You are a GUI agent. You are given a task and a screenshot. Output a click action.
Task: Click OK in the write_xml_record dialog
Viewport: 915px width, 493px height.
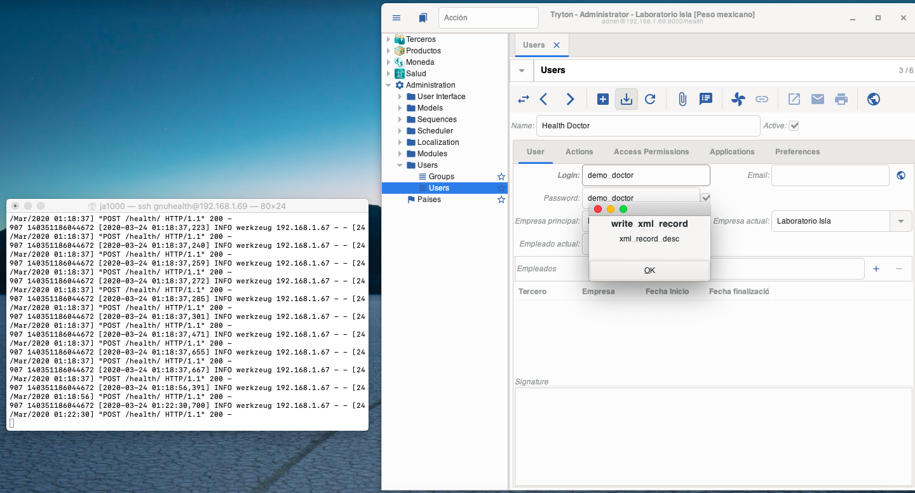coord(649,270)
